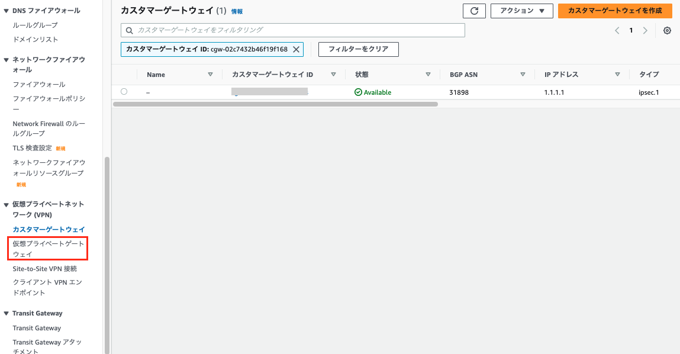Open the アクション dropdown menu
The width and height of the screenshot is (680, 354).
pyautogui.click(x=521, y=11)
